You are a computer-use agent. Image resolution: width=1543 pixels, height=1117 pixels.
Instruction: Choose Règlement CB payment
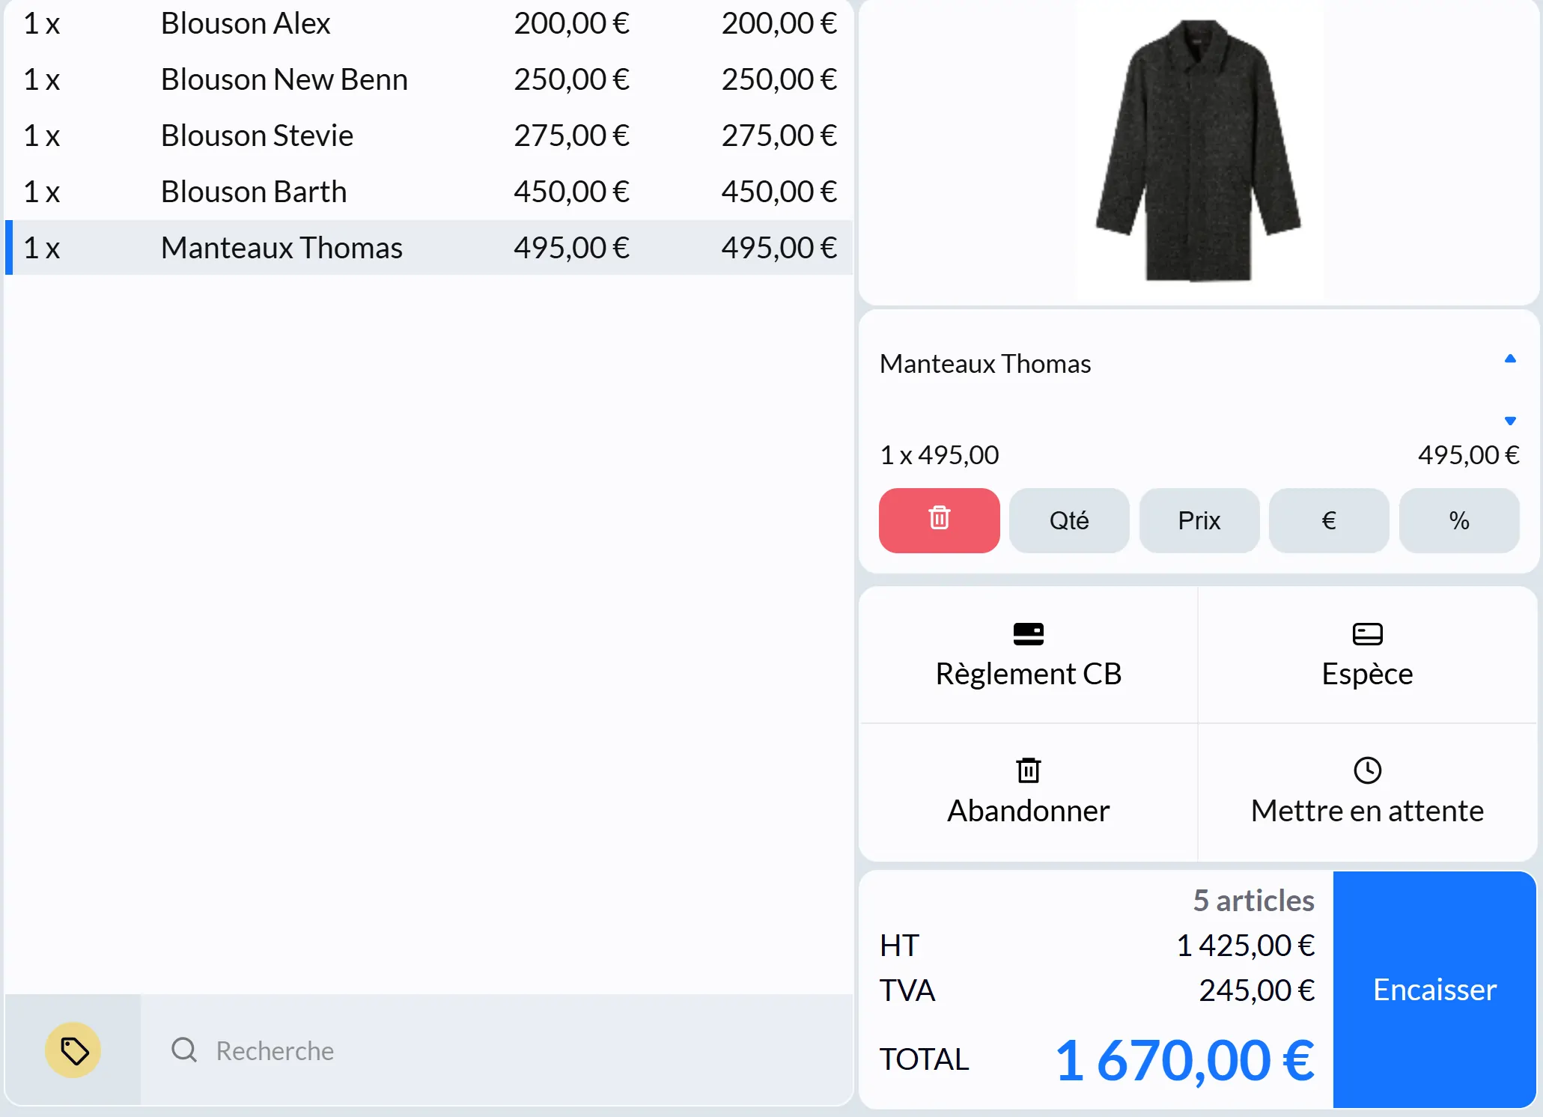[x=1028, y=655]
